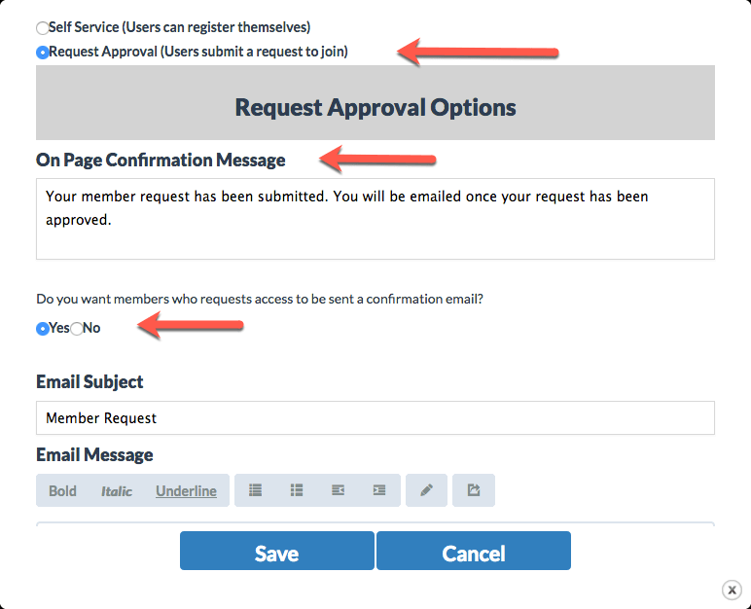
Task: Click the Request Approval Options header banner
Action: coord(375,102)
